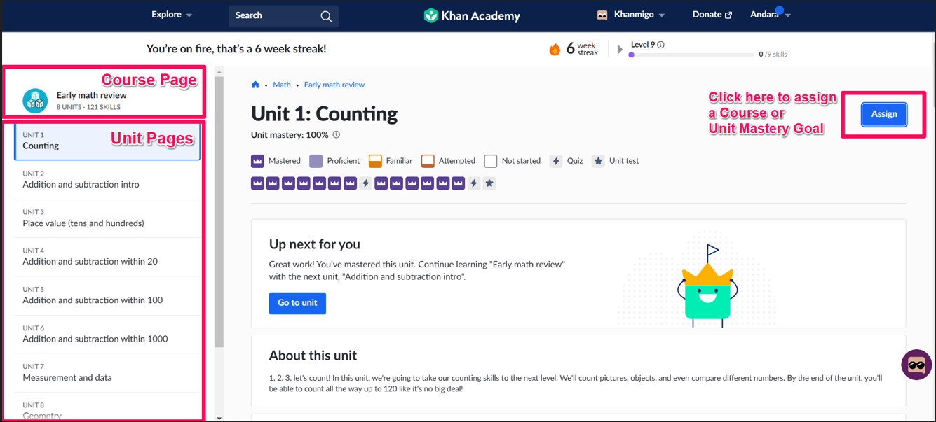The width and height of the screenshot is (936, 422).
Task: Click the crowned mascot illustration
Action: [707, 286]
